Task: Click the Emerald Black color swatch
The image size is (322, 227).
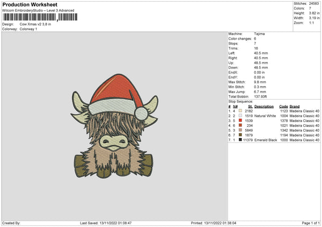Action: [240, 140]
